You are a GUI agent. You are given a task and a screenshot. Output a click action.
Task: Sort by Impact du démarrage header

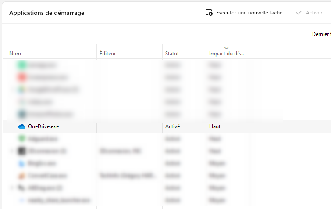pyautogui.click(x=227, y=54)
